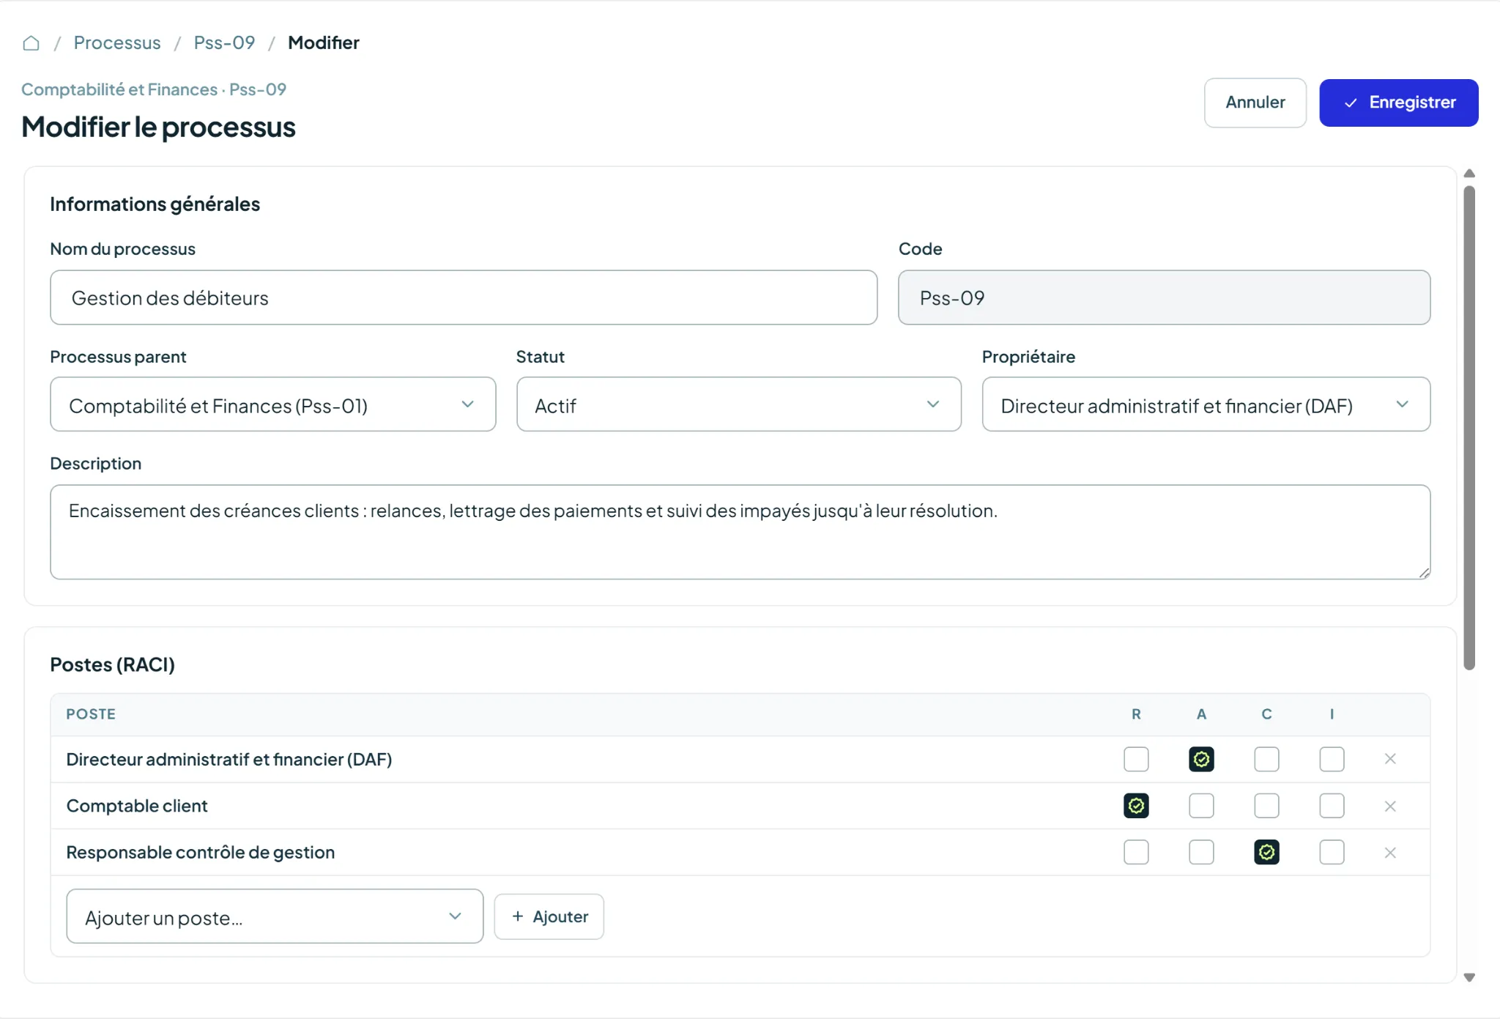Open Processus breadcrumb link
The image size is (1500, 1019).
point(117,42)
